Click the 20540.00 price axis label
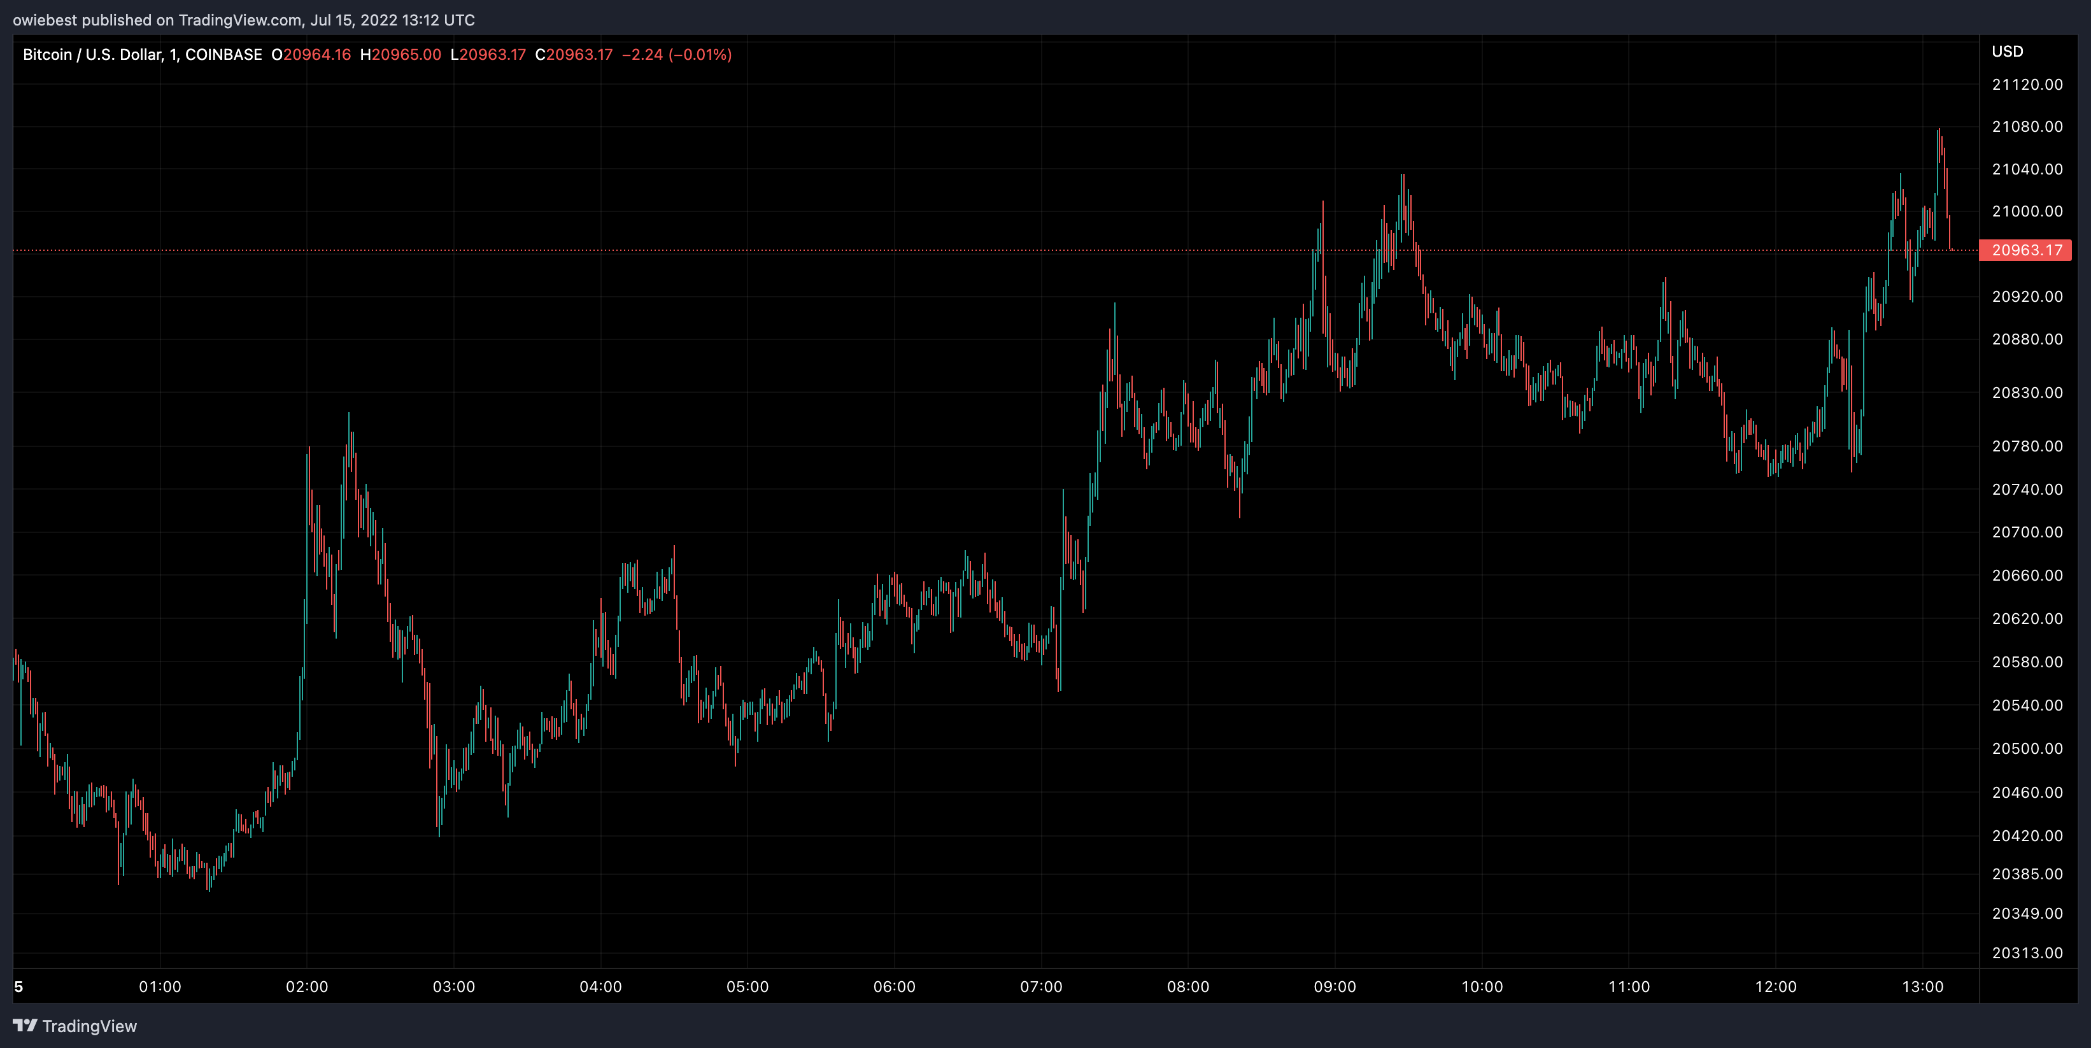Screen dimensions: 2091x1048 2027,705
